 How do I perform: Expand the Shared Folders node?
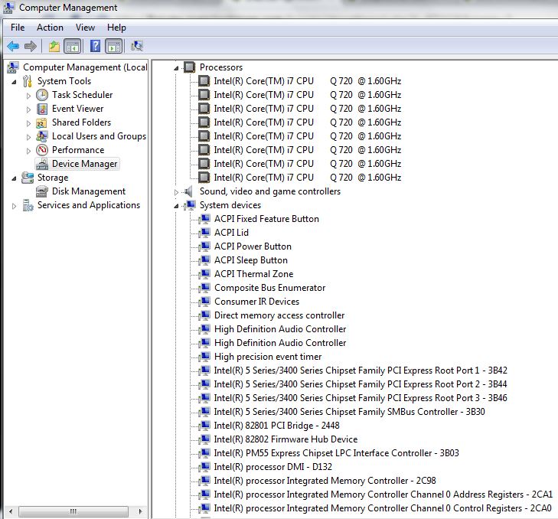click(29, 123)
